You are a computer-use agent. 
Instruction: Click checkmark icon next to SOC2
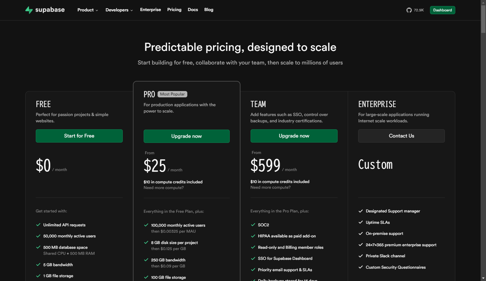(253, 225)
